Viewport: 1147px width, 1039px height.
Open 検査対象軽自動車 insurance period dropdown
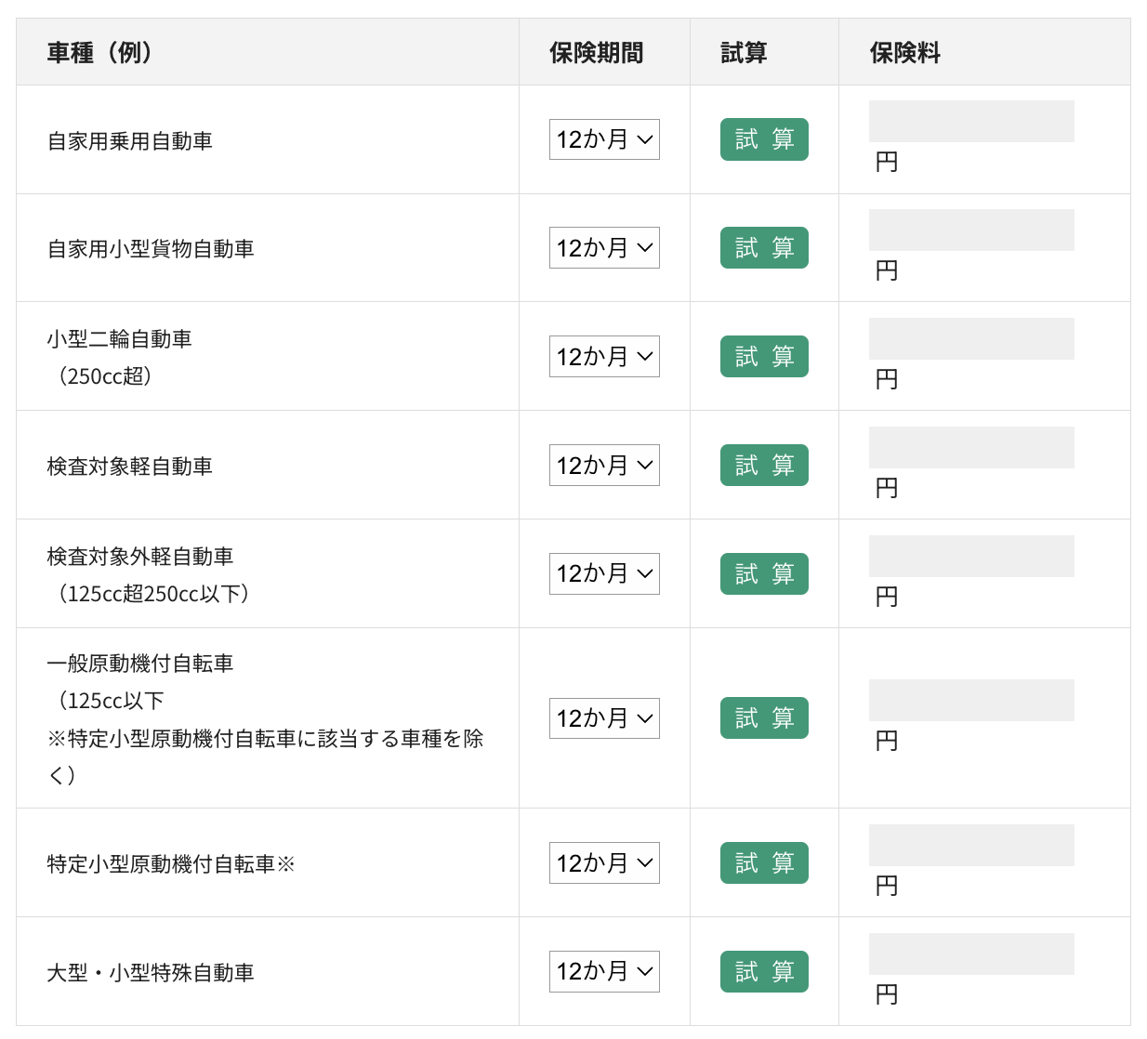click(604, 466)
